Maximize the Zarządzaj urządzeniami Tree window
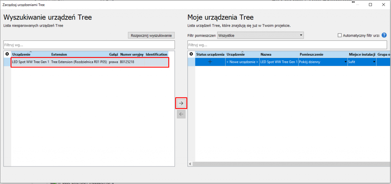This screenshot has height=184, width=391. [370, 5]
